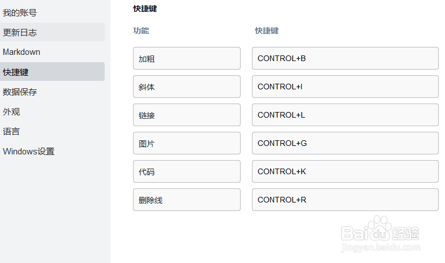Viewport: 445px width, 263px height.
Task: Click the 图片 function name field
Action: point(186,143)
